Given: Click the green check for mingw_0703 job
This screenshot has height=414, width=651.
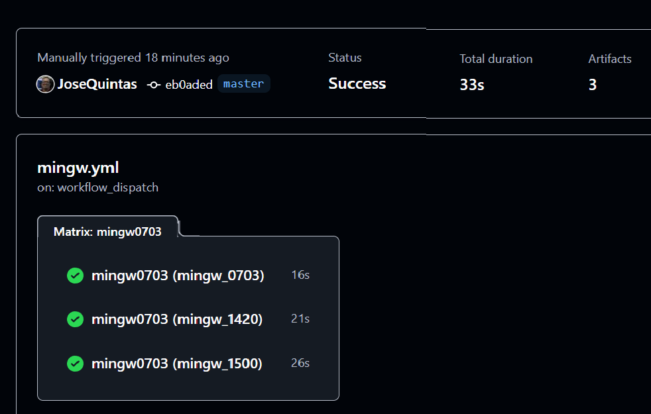Looking at the screenshot, I should (x=76, y=276).
